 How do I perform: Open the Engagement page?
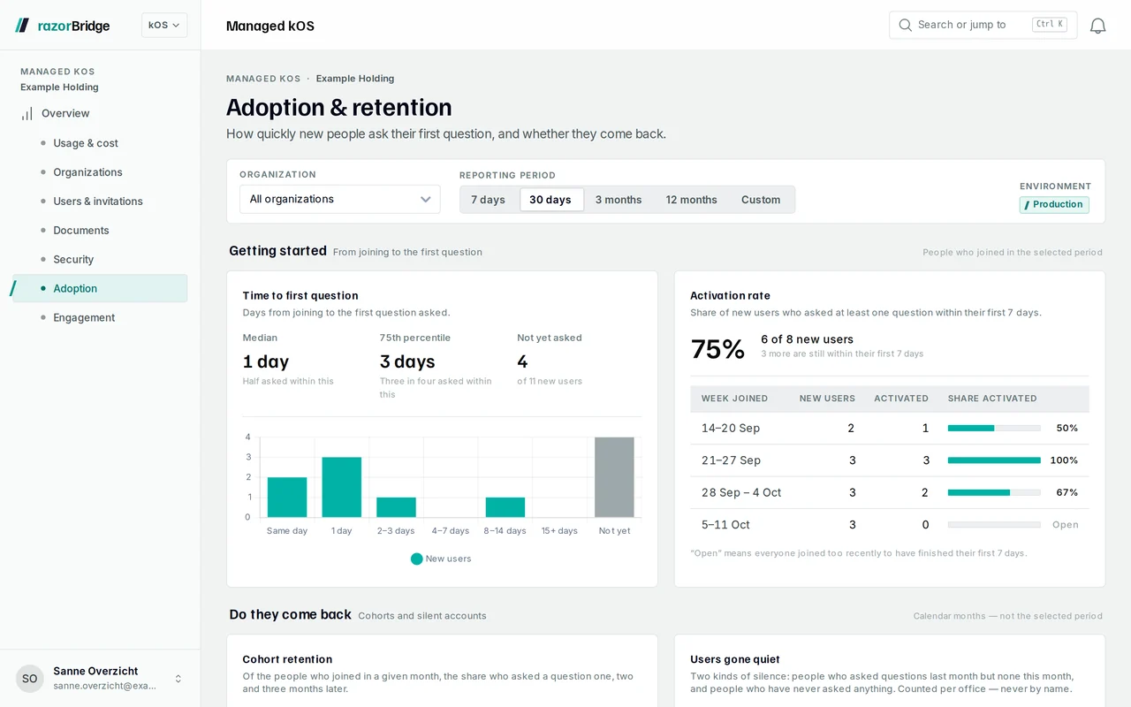coord(100,317)
